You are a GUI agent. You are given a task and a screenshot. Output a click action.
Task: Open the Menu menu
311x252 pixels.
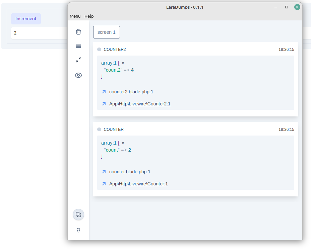tap(75, 16)
